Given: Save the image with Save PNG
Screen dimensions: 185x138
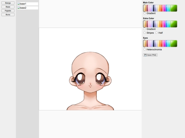Looking at the screenshot, I should coord(150,55).
